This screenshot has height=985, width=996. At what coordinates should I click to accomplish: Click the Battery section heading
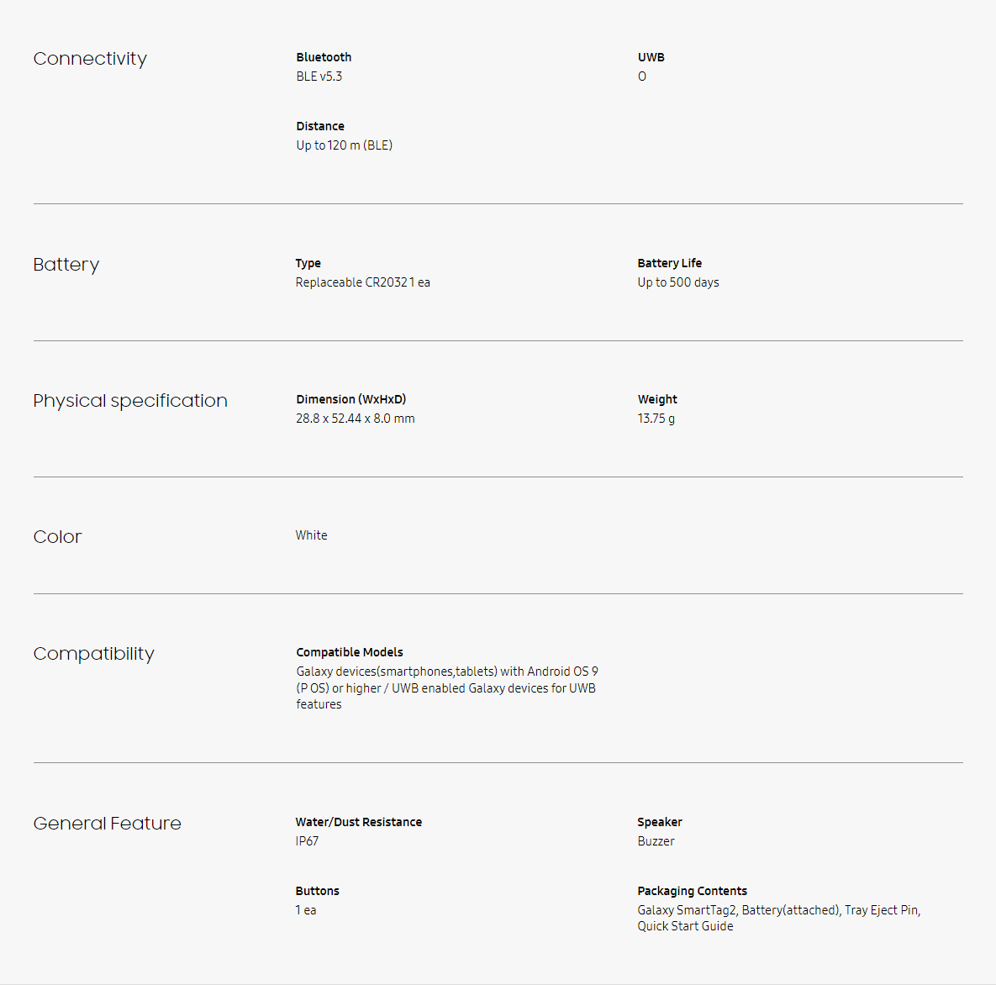tap(66, 264)
